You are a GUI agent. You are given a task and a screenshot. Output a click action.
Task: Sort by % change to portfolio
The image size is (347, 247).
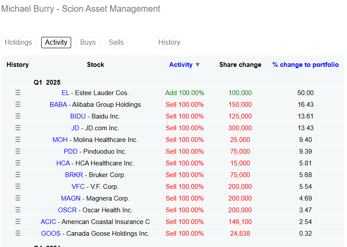(305, 65)
